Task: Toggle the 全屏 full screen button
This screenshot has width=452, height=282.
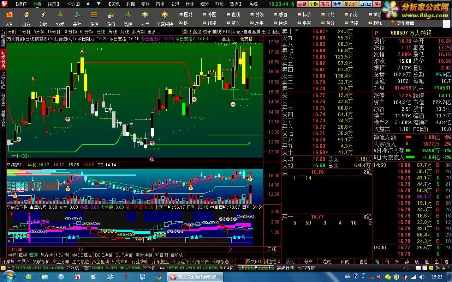Action: (256, 32)
